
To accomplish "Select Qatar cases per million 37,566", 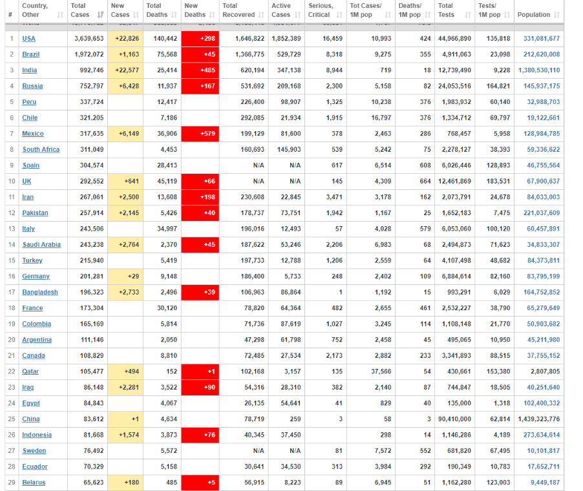I will click(x=381, y=371).
